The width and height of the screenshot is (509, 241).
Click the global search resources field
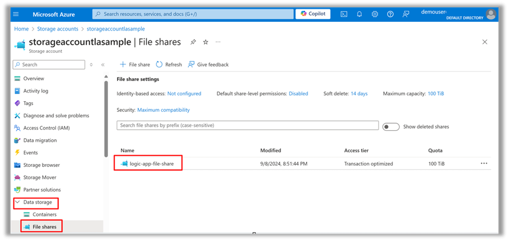coord(193,14)
